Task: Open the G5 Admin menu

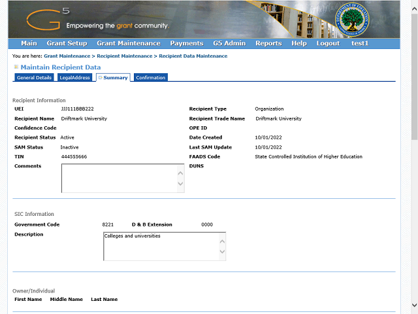Action: point(229,44)
